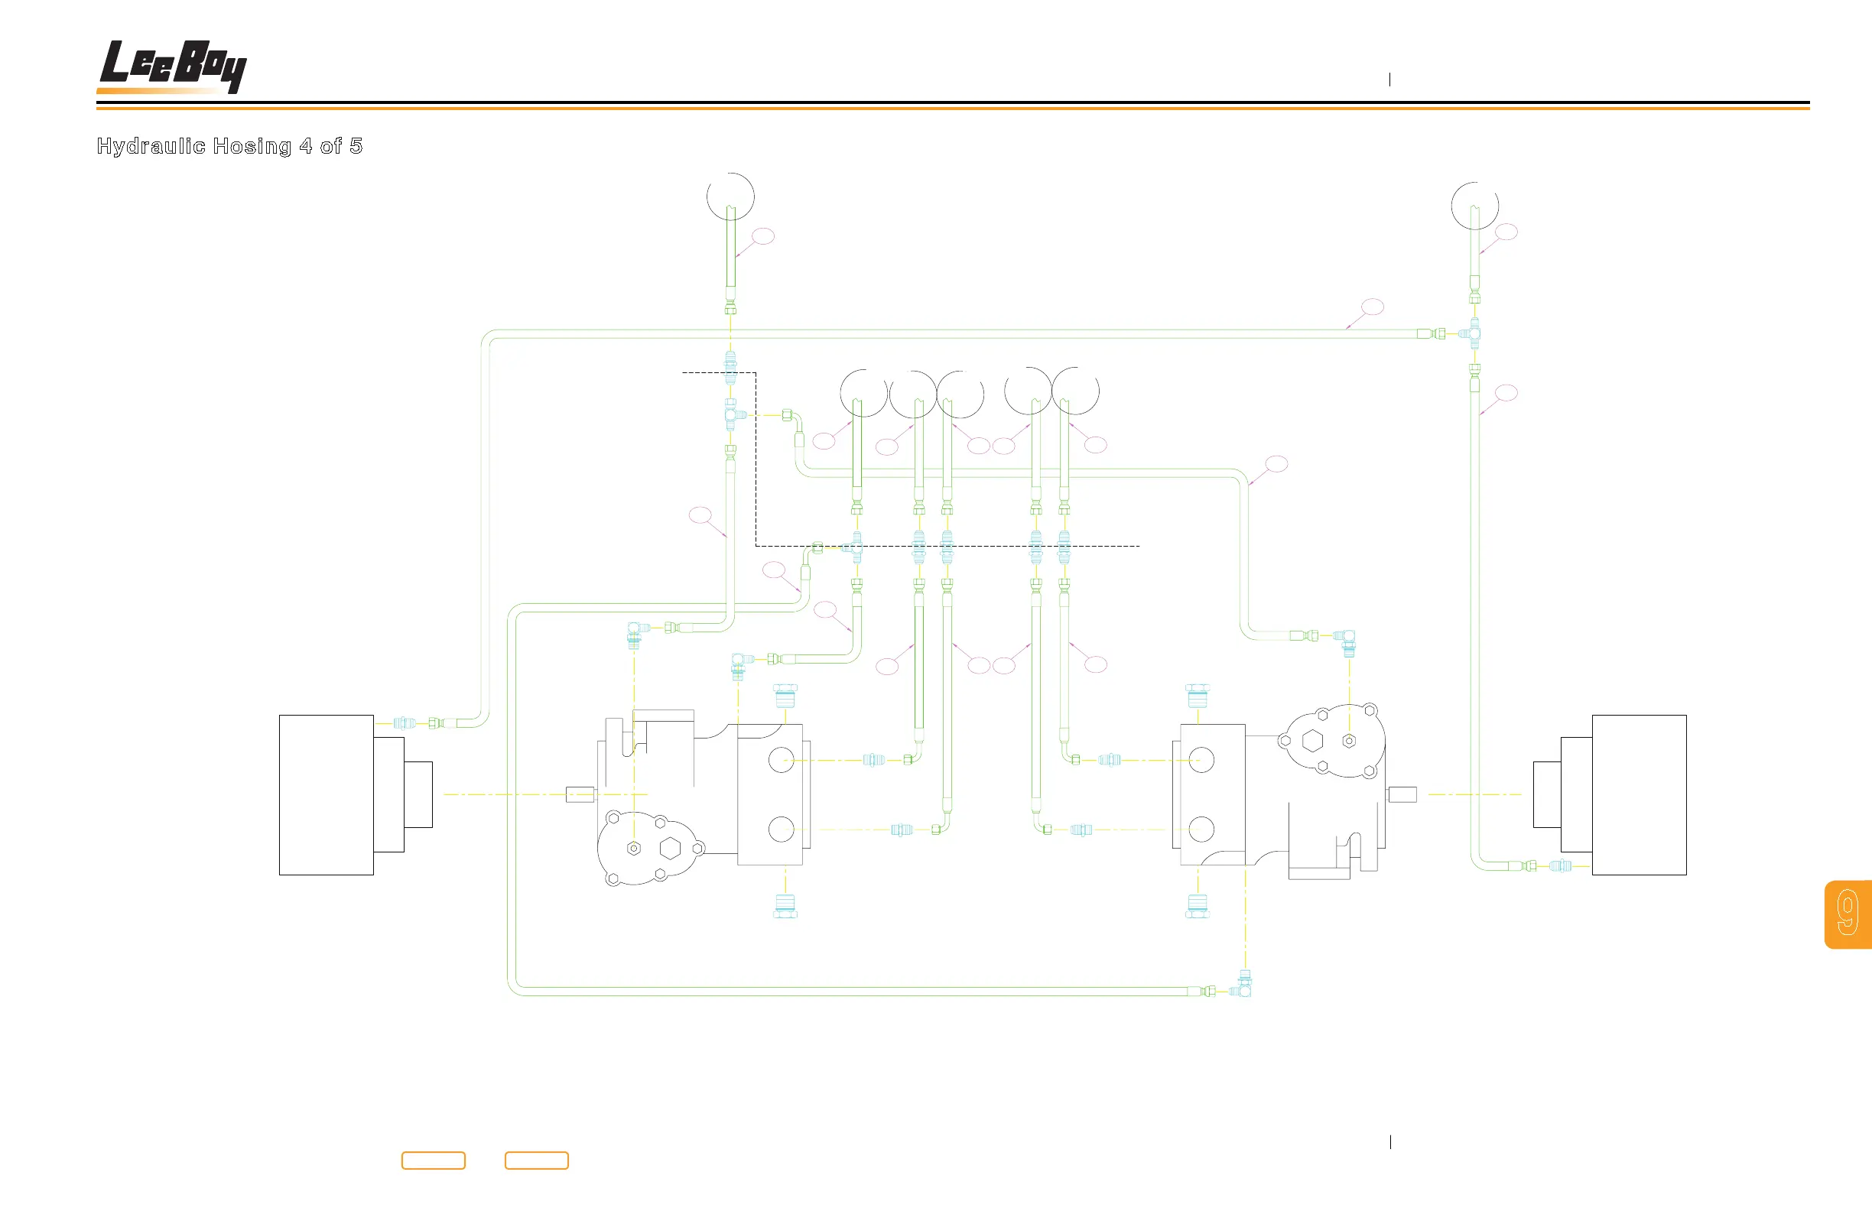Click the cap fitting below the left pump block
This screenshot has height=1211, width=1872.
[x=785, y=906]
